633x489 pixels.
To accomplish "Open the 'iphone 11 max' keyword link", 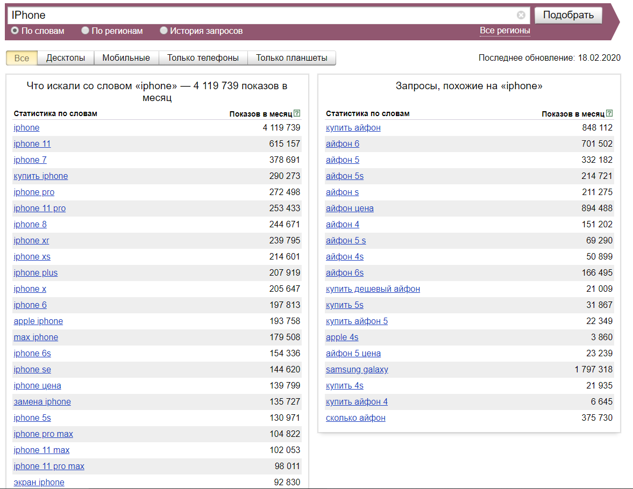I will (x=41, y=450).
